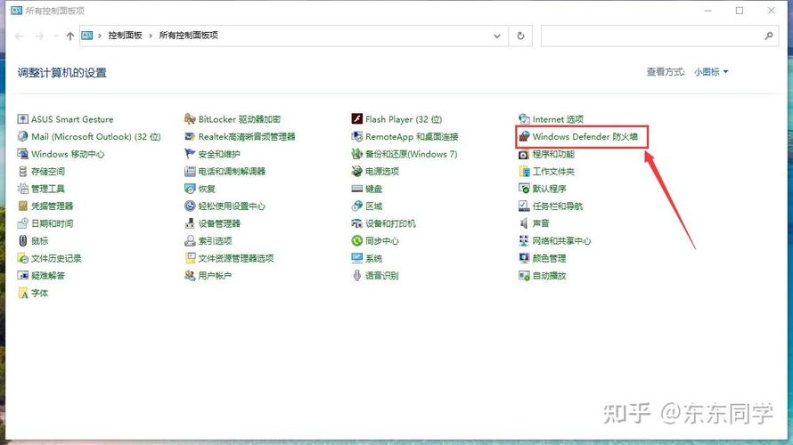The height and width of the screenshot is (445, 793).
Task: Open the 声音 sound icon
Action: pos(524,223)
